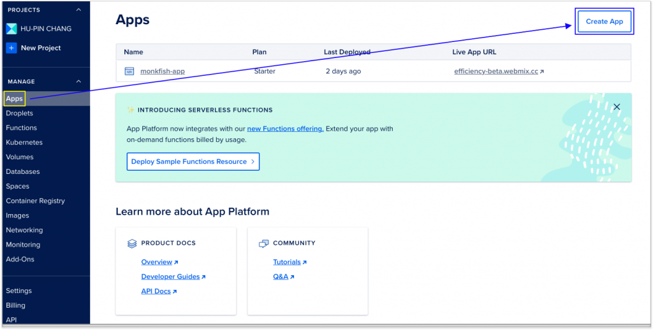Collapse the Manage section
Screen dimensions: 653x330
pos(78,82)
